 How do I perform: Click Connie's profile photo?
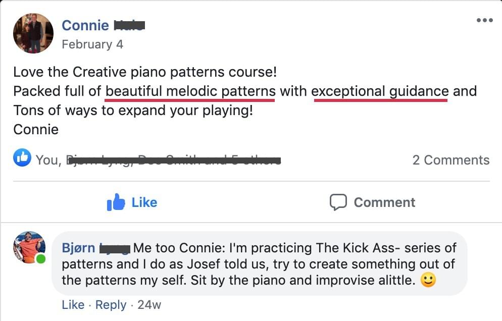tap(33, 33)
